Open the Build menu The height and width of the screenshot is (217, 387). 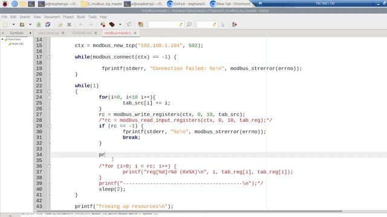point(80,17)
